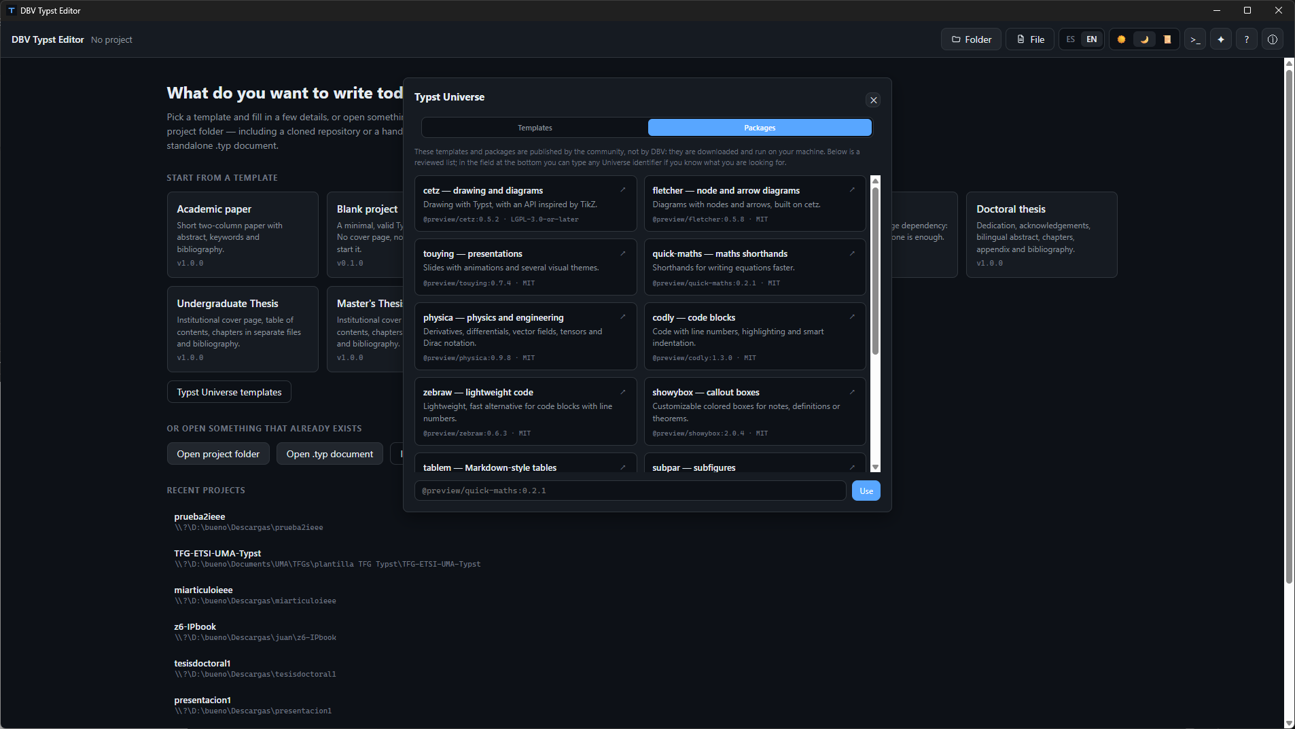
Task: Open Typst Universe templates button
Action: tap(229, 392)
